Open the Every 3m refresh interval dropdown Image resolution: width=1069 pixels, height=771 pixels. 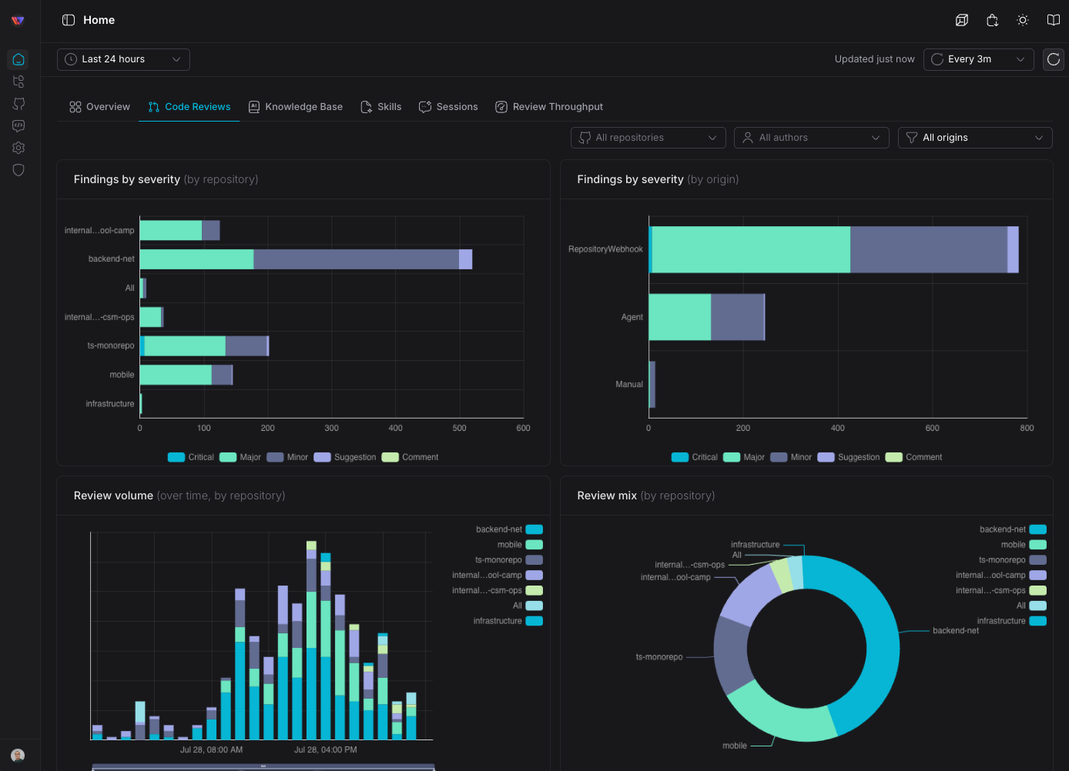978,59
